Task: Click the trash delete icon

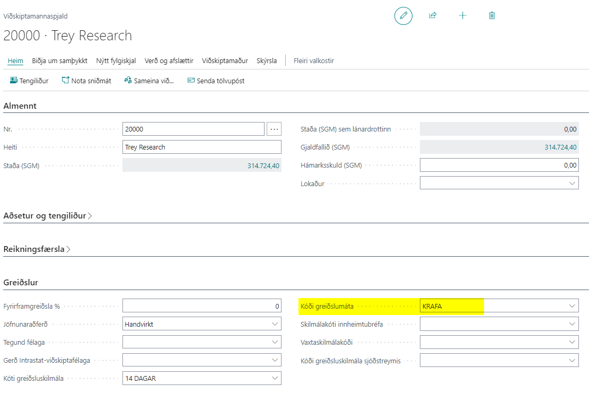Action: click(492, 16)
